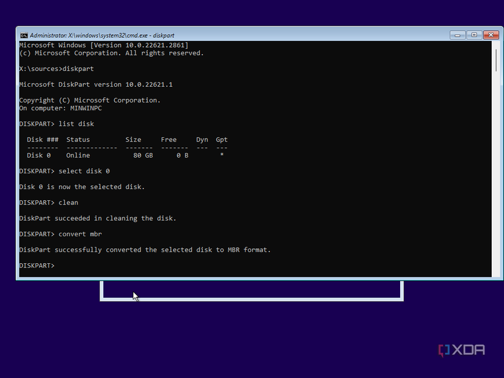Click the scrollbar thumb on the right
504x378 pixels.
(494, 55)
